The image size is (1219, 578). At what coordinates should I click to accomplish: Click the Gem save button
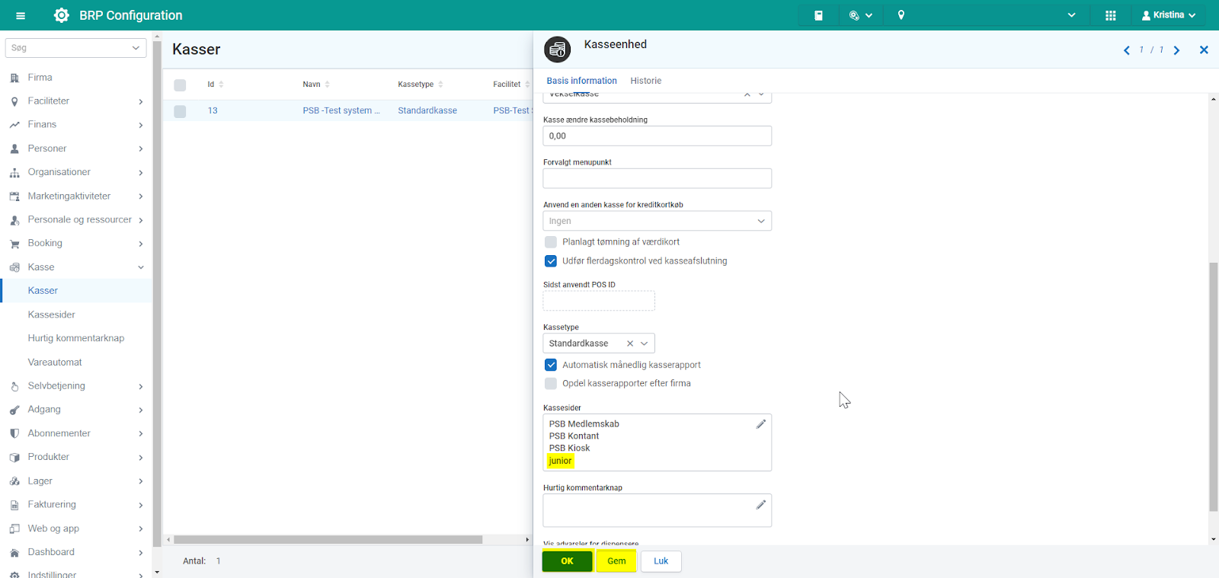616,561
